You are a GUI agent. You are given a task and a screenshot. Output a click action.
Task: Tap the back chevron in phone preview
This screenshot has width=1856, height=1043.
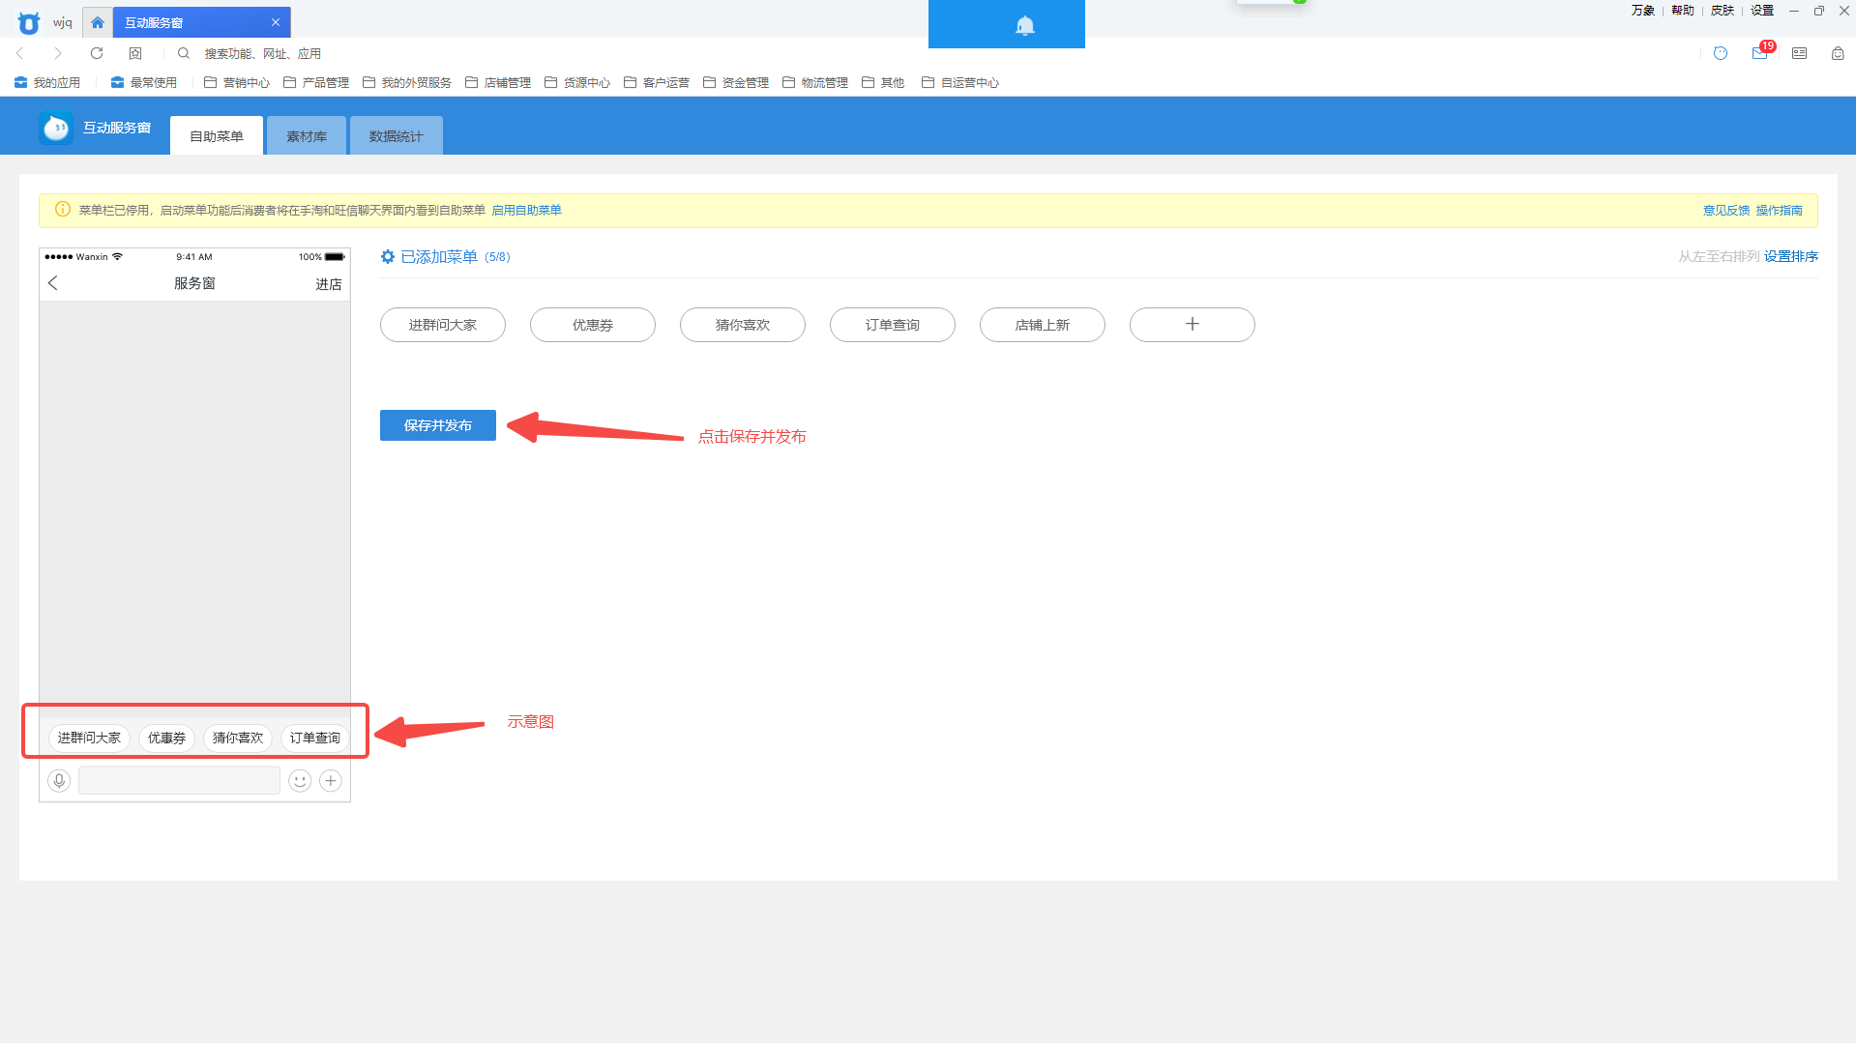53,283
